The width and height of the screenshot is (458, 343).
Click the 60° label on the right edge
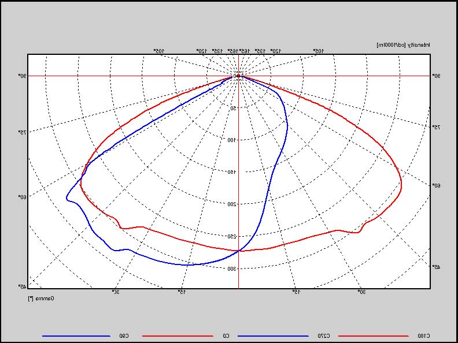pos(436,185)
